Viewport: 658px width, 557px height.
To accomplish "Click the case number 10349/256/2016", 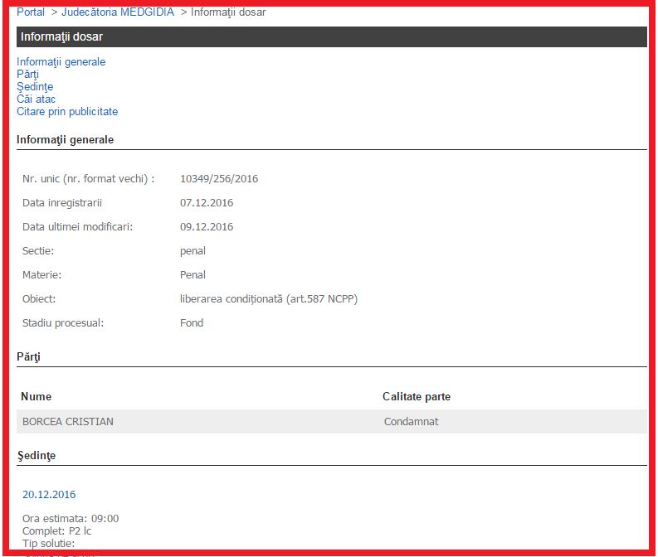I will click(219, 179).
